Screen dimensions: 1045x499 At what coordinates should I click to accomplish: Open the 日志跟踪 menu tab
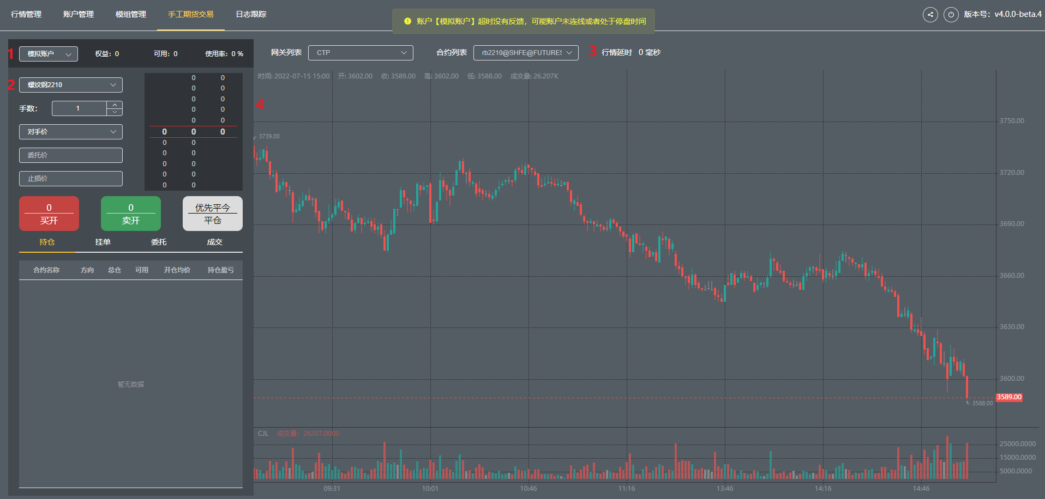(x=251, y=14)
